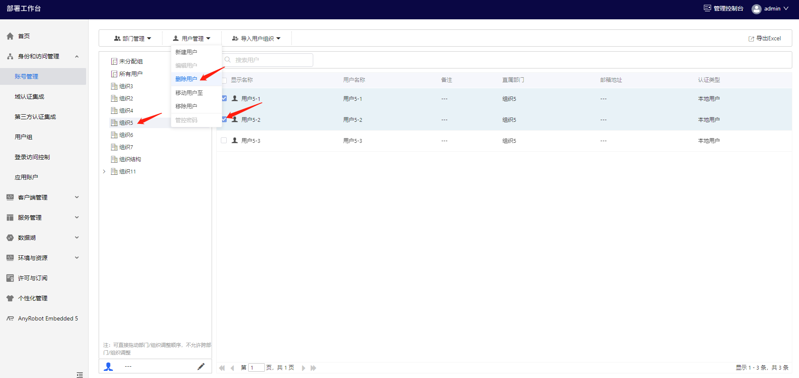Image resolution: width=799 pixels, height=378 pixels.
Task: Click the home icon beside 首页
Action: [x=10, y=36]
